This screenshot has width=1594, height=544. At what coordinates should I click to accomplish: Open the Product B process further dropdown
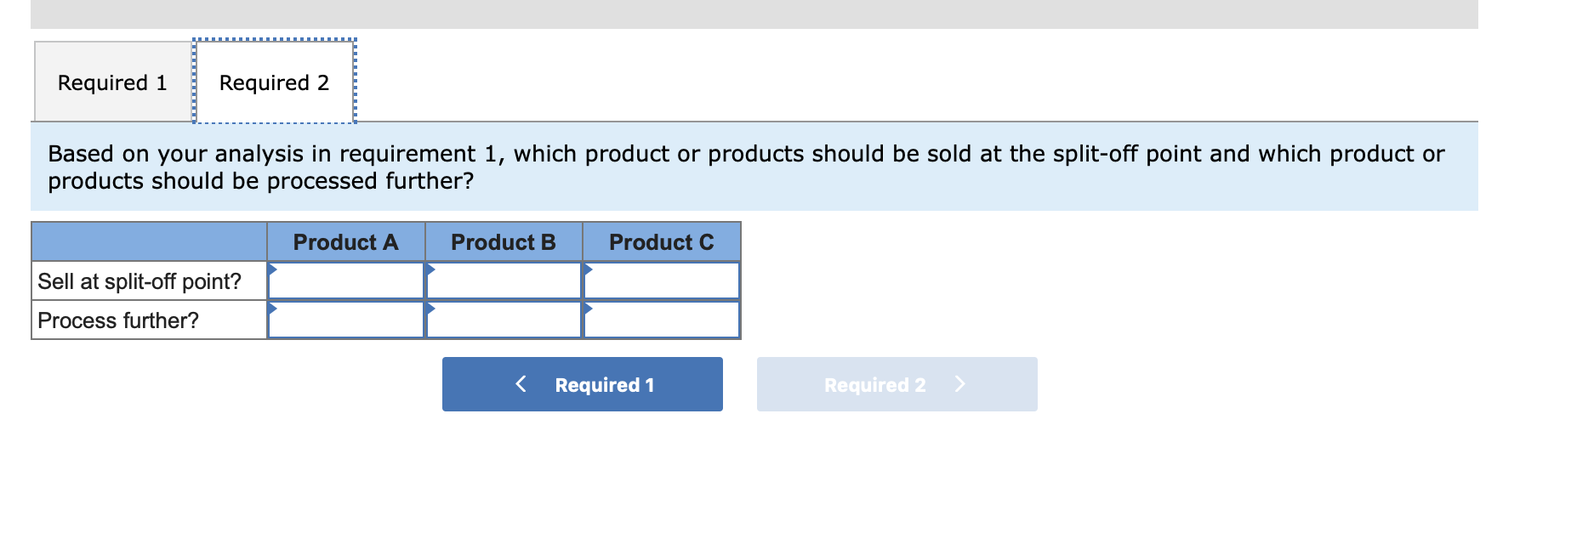coord(504,320)
